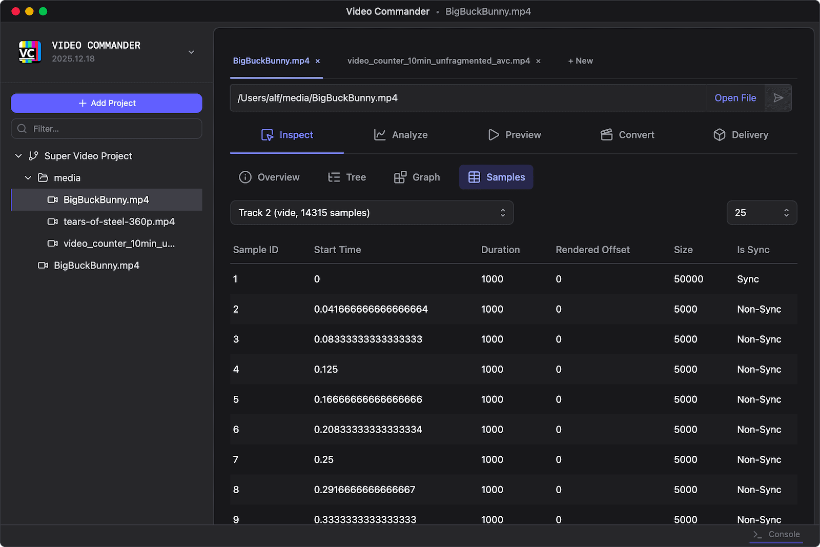
Task: Open the rows-per-page dropdown showing 25
Action: coord(761,213)
